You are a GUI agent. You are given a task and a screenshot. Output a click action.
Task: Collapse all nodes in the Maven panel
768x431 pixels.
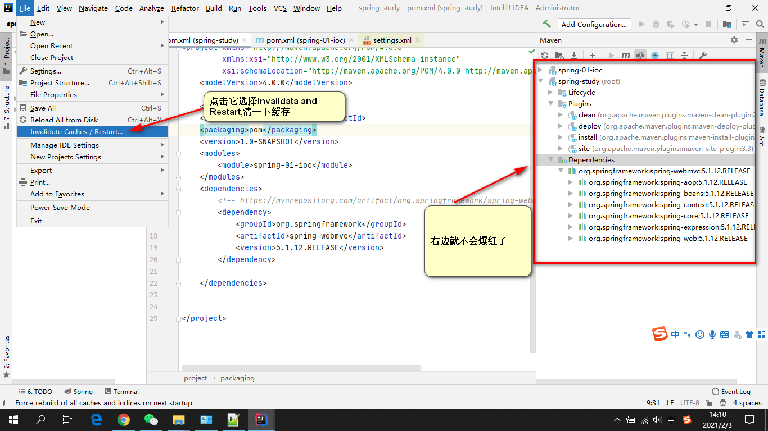click(684, 56)
